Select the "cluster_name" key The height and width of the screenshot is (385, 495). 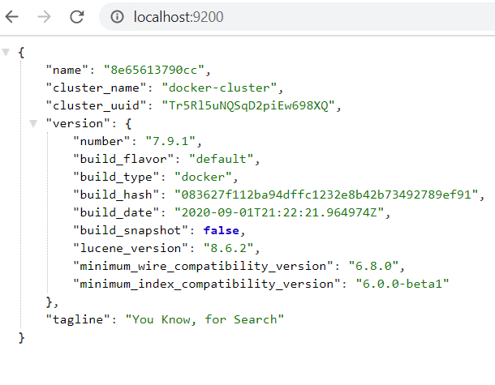click(x=96, y=88)
